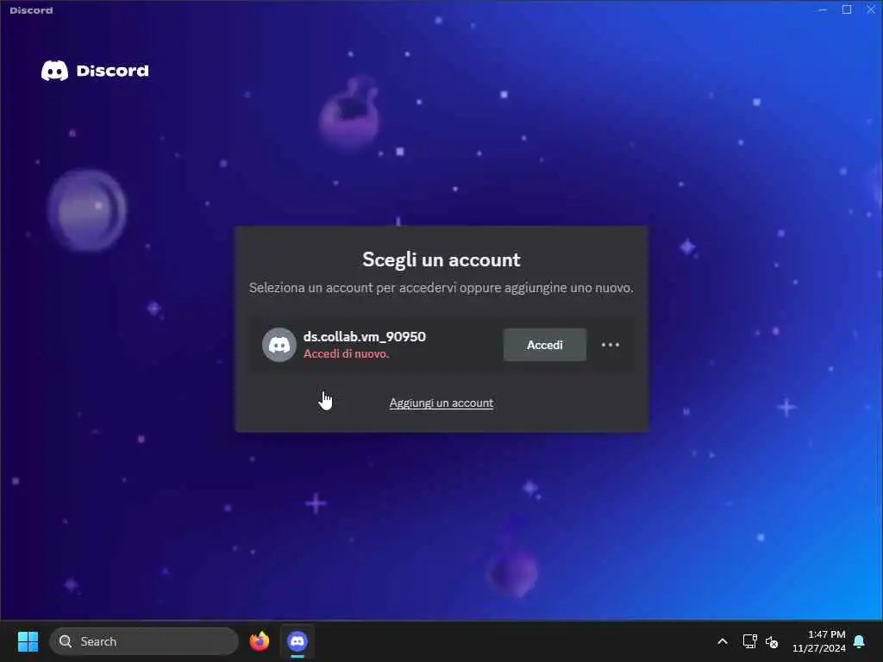Viewport: 883px width, 662px height.
Task: Select the ds.collab.vm_90950 account avatar
Action: 279,345
